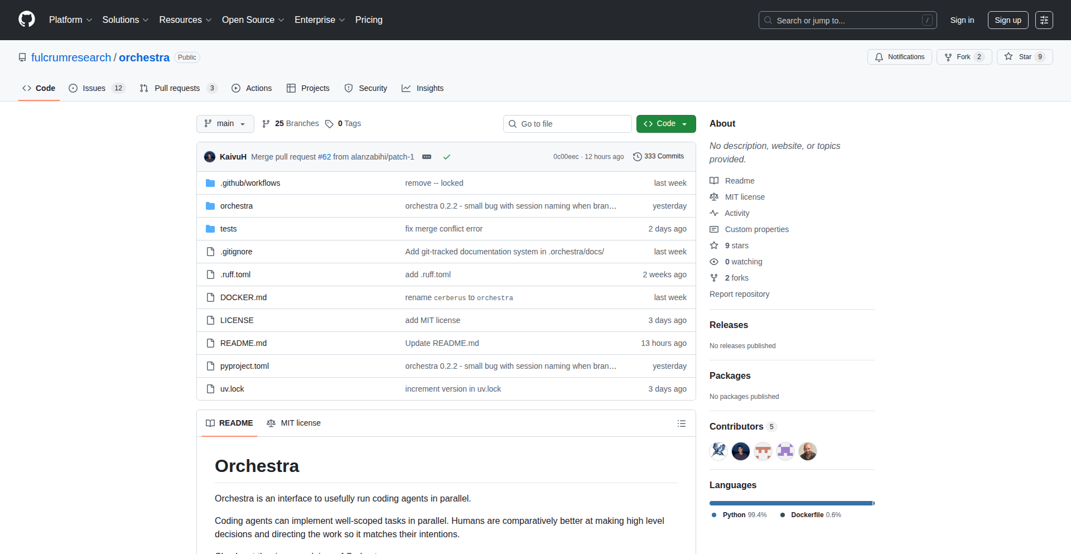Screen dimensions: 1071x554
Task: Open the Projects tab
Action: [x=308, y=88]
